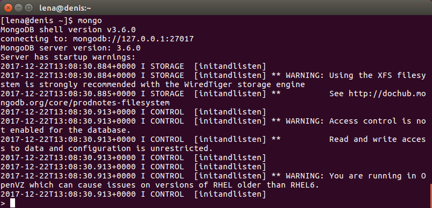Click the orange scrollbar thumb at right edge
Image resolution: width=432 pixels, height=208 pixels.
(x=430, y=196)
